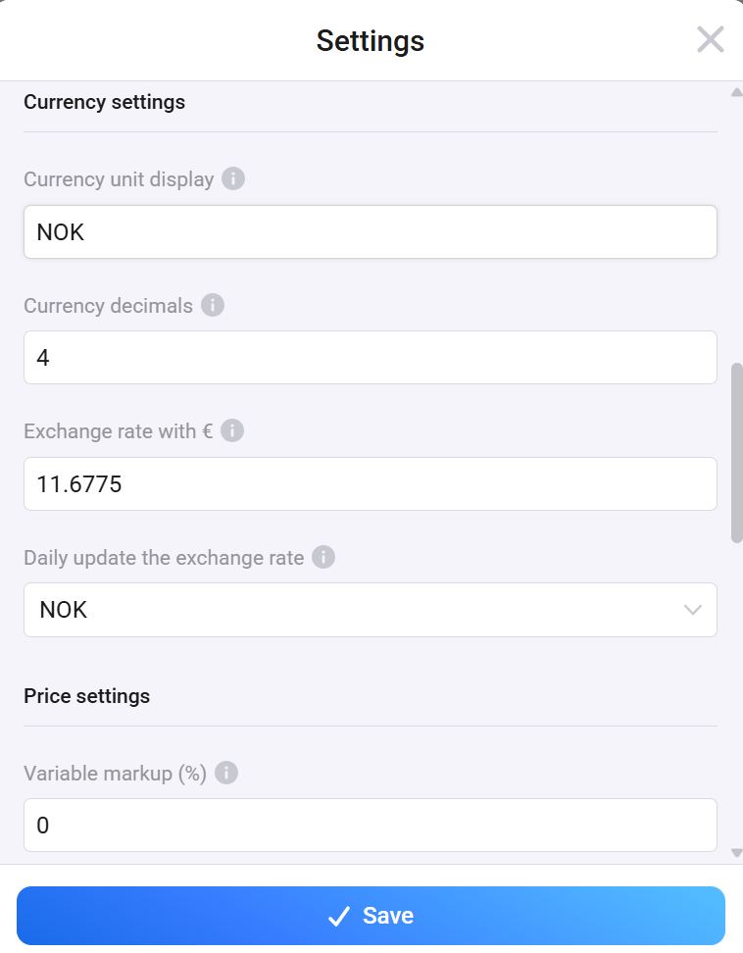The height and width of the screenshot is (953, 743).
Task: Click the checkmark icon on Save button
Action: pos(339,916)
